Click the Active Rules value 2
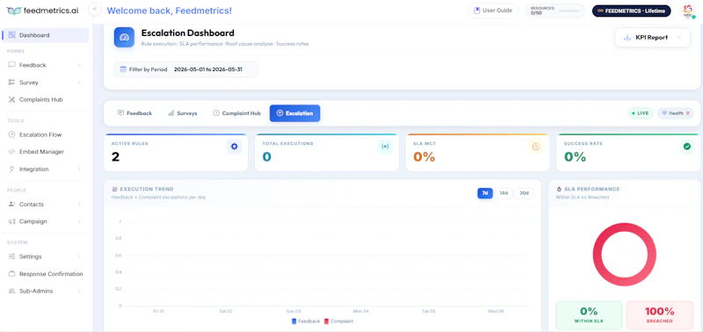The image size is (703, 332). click(x=116, y=157)
